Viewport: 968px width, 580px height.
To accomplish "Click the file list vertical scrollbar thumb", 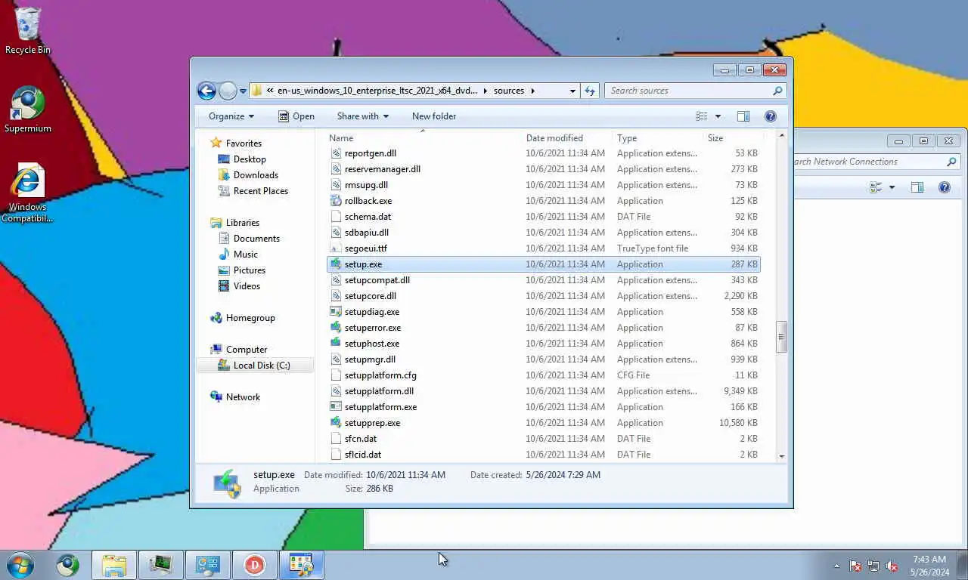I will point(782,337).
